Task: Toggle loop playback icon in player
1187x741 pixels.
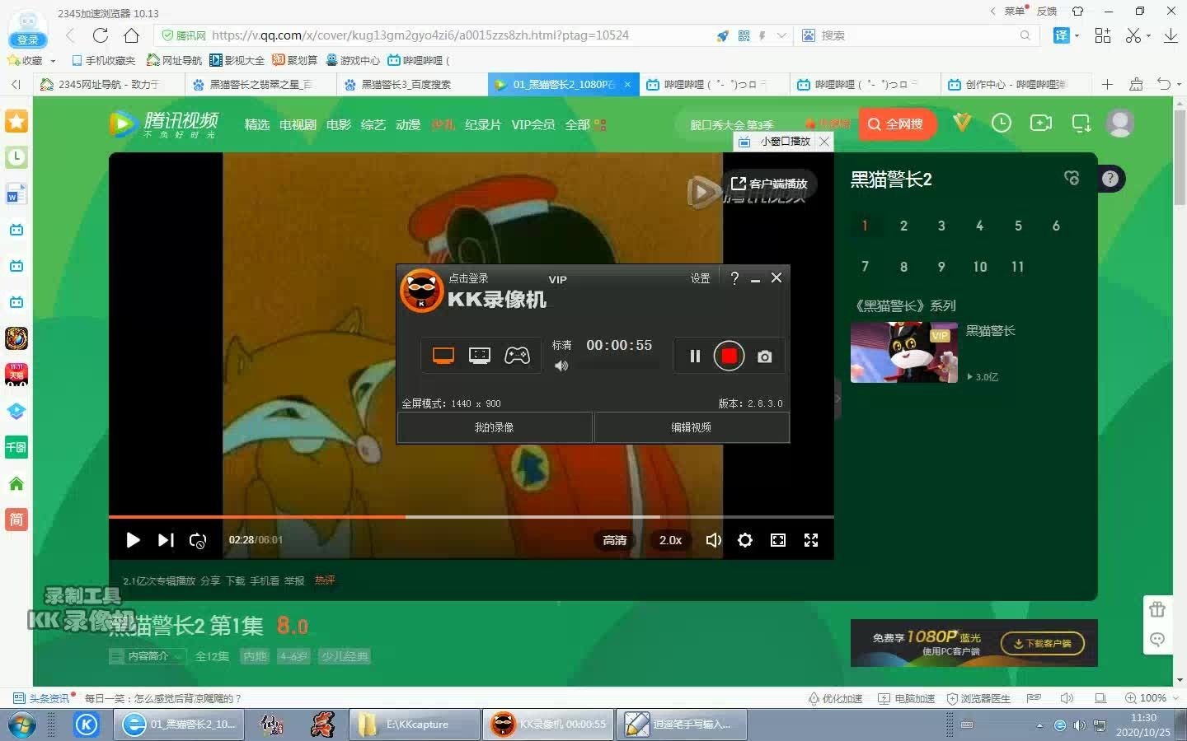Action: [198, 540]
